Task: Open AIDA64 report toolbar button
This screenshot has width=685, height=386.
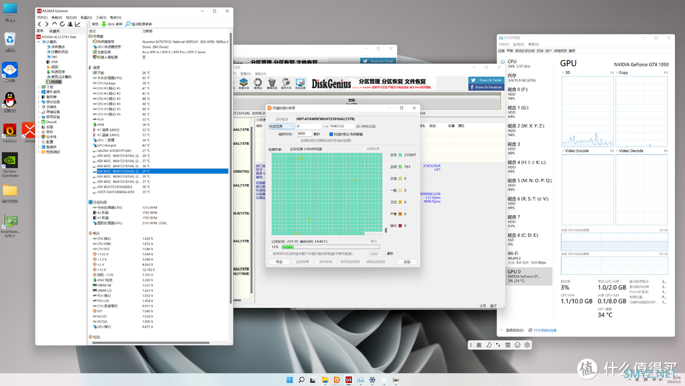Action: pyautogui.click(x=92, y=24)
